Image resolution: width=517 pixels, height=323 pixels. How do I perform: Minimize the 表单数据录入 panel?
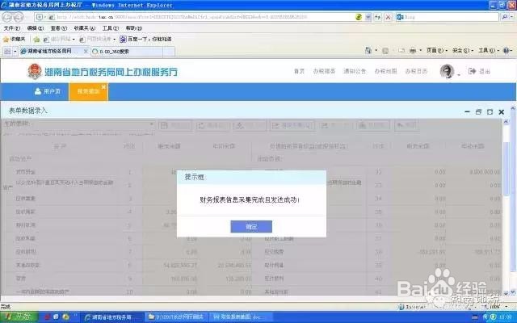(467, 112)
